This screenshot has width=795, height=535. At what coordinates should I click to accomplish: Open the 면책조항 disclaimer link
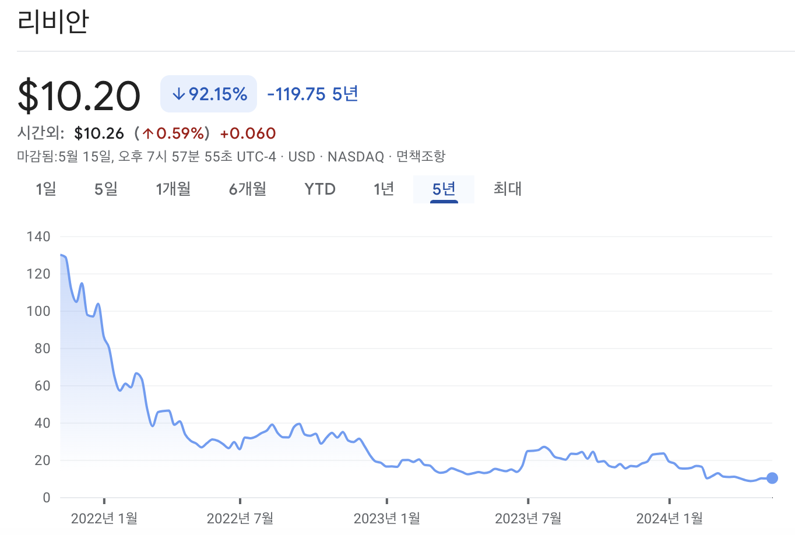(421, 156)
